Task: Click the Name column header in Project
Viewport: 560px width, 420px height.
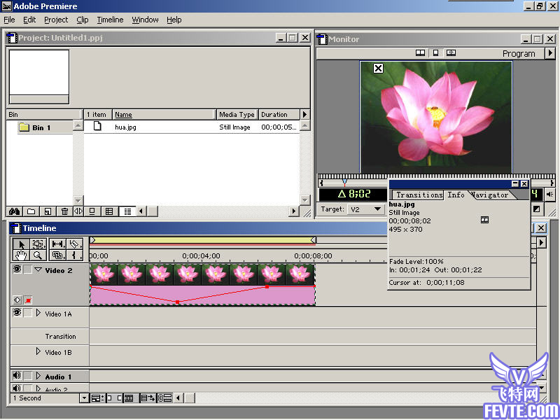Action: (x=123, y=114)
